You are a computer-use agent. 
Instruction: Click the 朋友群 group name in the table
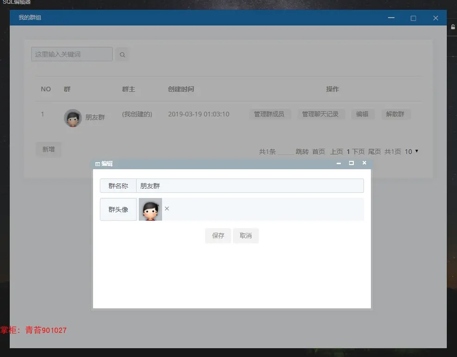95,117
